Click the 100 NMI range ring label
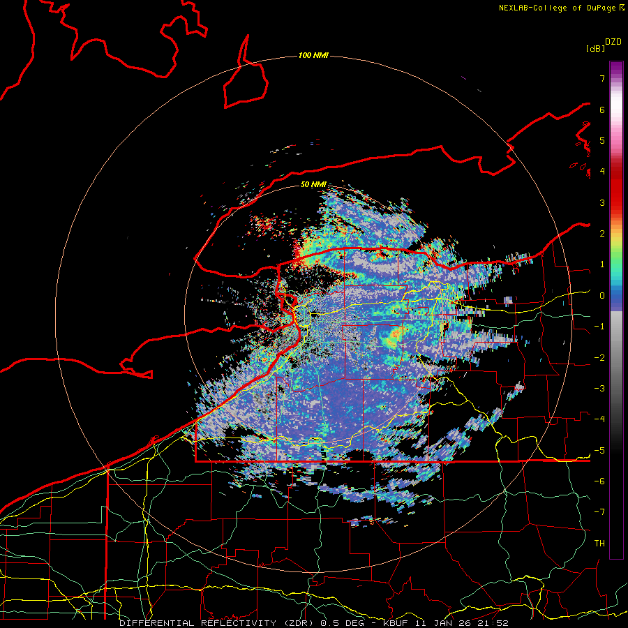 point(313,55)
